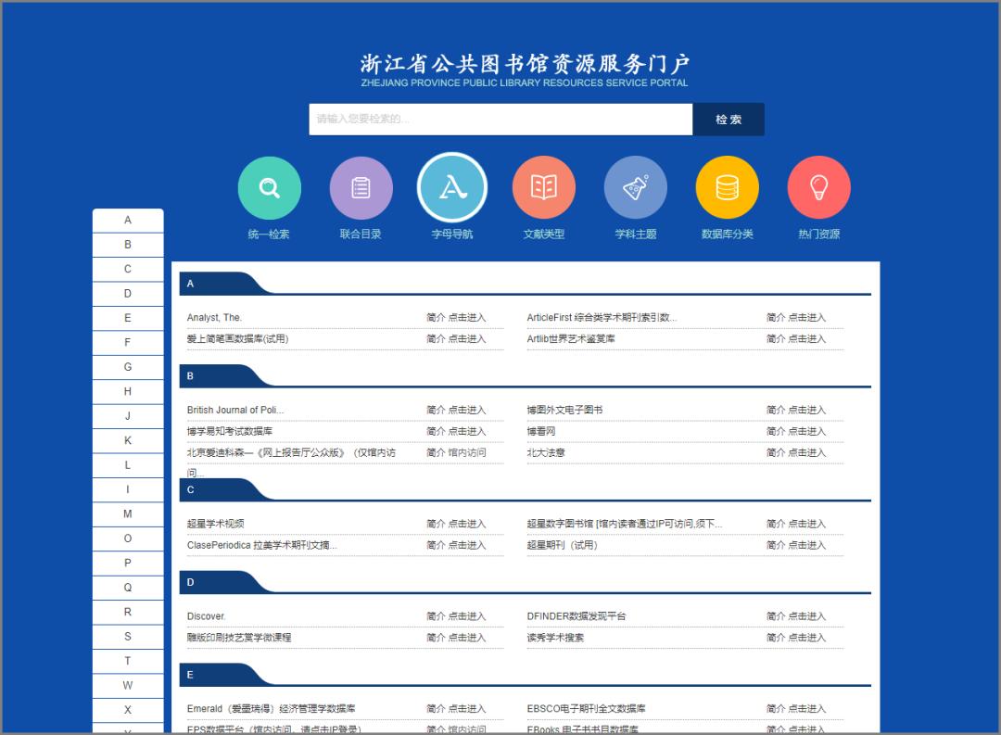Viewport: 1001px width, 735px height.
Task: Click the 热门资源 lightbulb icon
Action: click(818, 186)
